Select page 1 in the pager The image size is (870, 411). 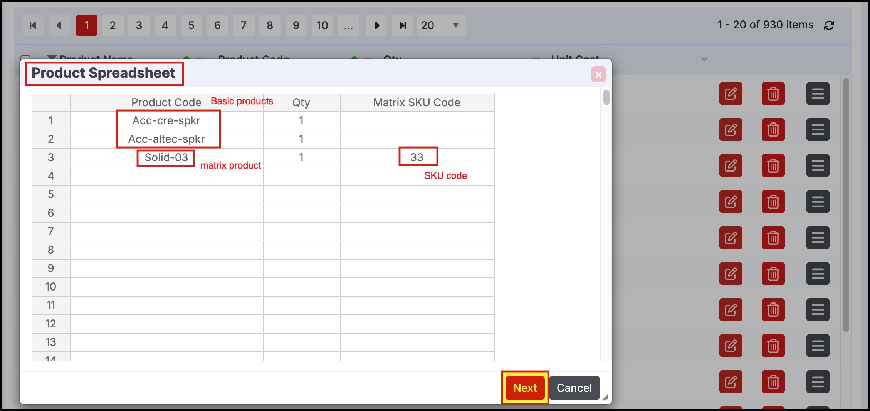pyautogui.click(x=87, y=25)
